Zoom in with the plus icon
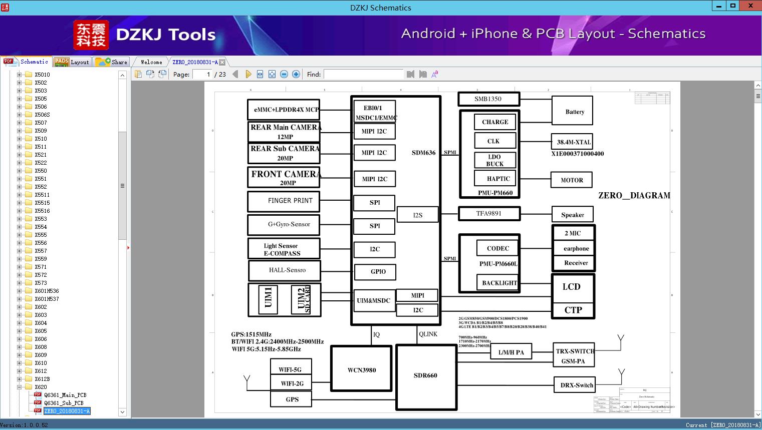The image size is (762, 430). [296, 74]
